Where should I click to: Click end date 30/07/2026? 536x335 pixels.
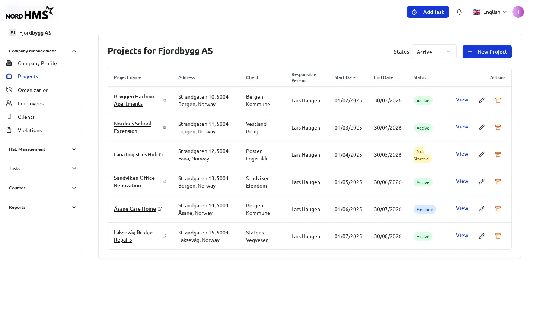click(x=388, y=209)
